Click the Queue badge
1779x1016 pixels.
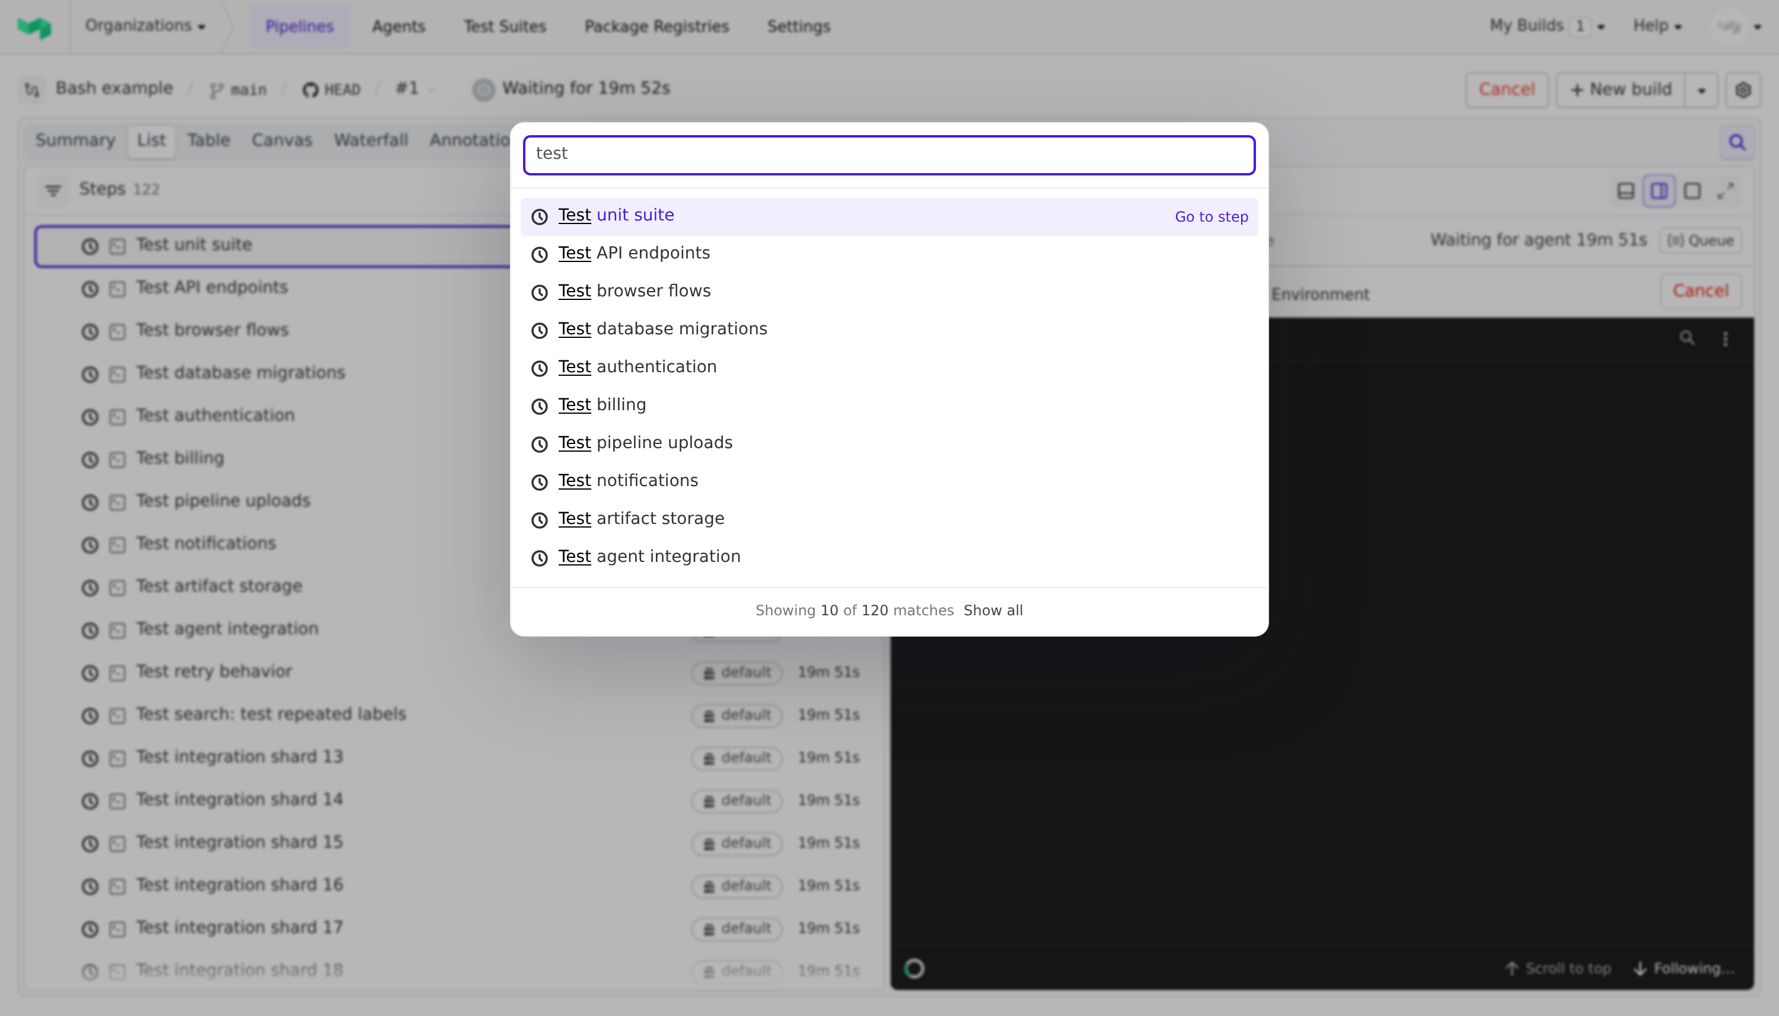pyautogui.click(x=1700, y=240)
